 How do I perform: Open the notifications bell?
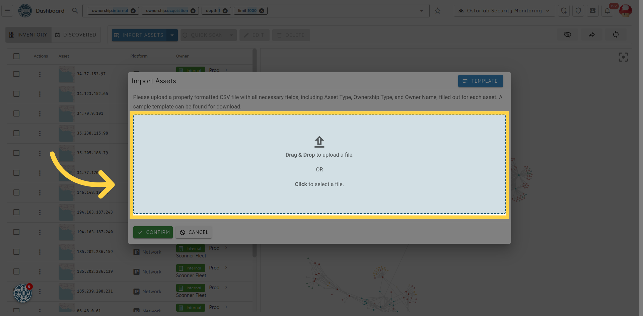[x=607, y=11]
